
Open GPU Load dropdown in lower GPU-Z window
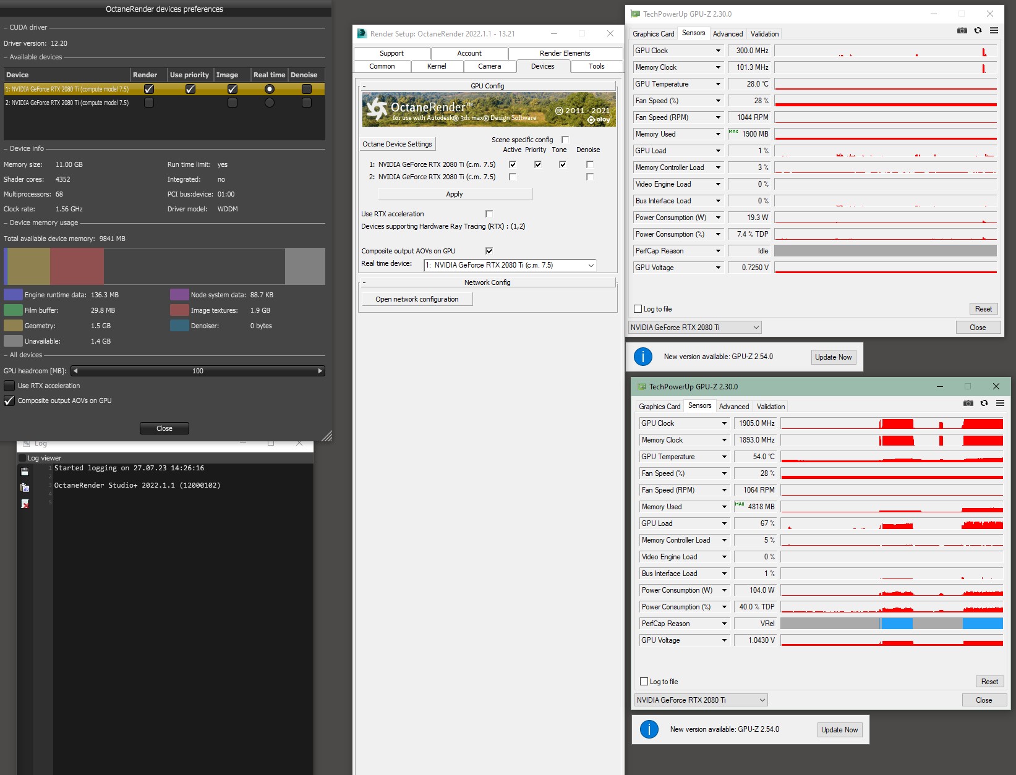724,523
